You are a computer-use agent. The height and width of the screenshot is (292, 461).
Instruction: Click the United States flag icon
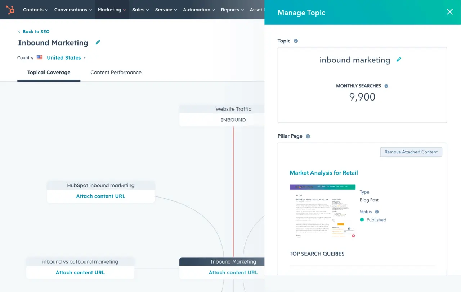40,57
